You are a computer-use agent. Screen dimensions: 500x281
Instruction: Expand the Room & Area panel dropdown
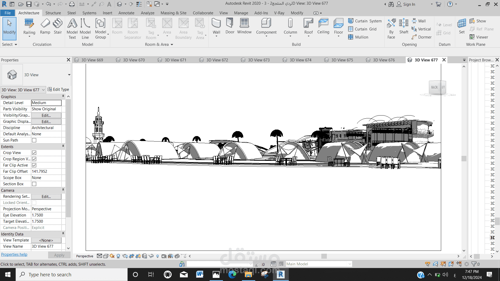[x=172, y=44]
